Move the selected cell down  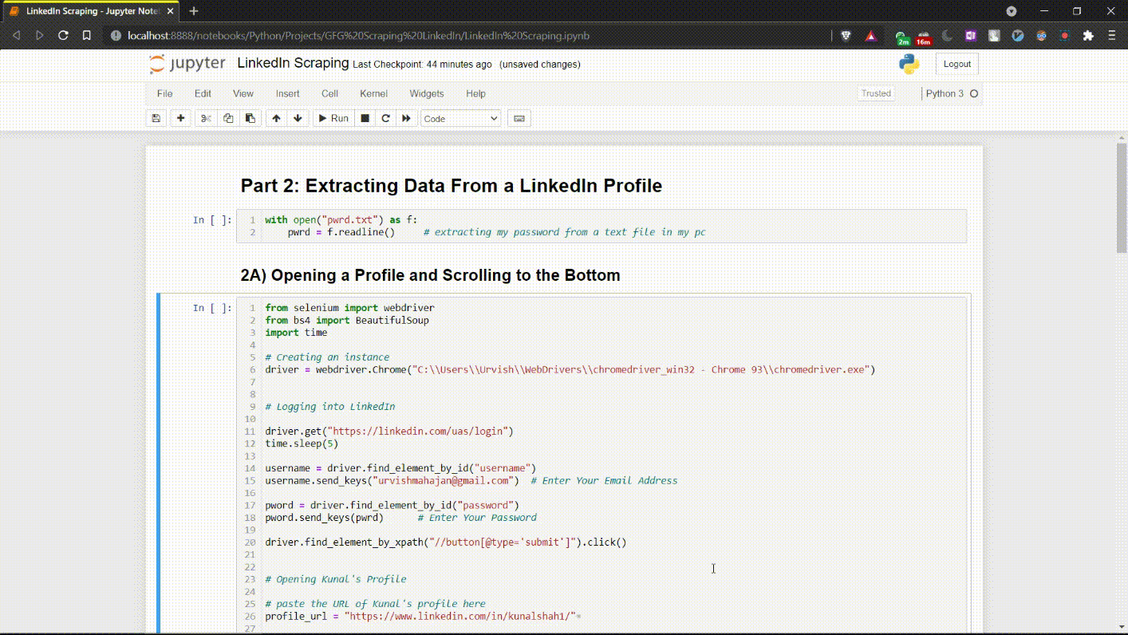[x=298, y=118]
